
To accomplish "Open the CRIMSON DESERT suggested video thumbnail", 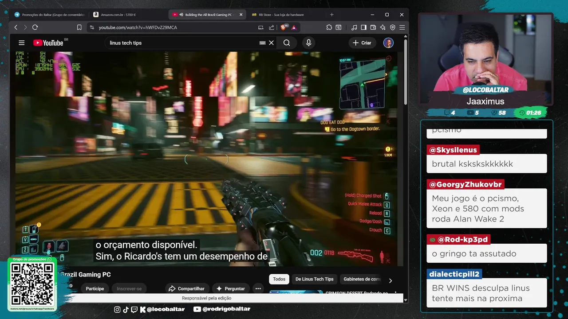I will tap(296, 293).
